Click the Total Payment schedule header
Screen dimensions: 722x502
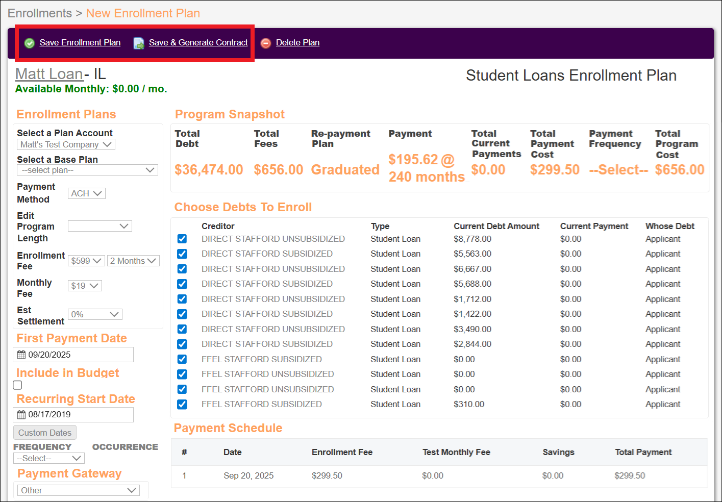[x=643, y=452]
